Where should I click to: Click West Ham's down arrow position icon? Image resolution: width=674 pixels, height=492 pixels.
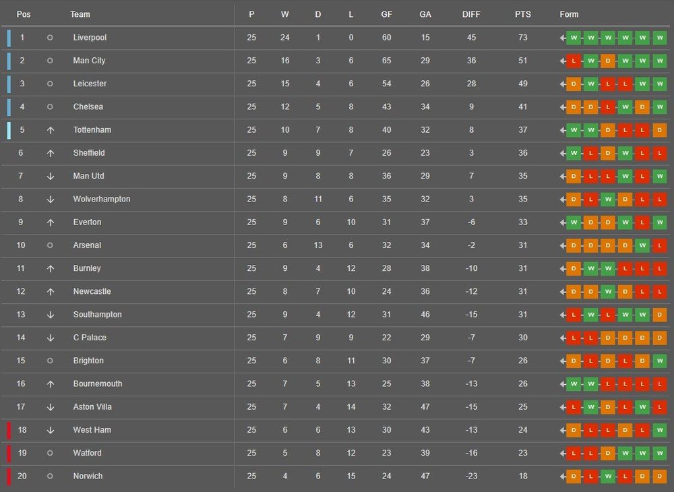point(50,430)
